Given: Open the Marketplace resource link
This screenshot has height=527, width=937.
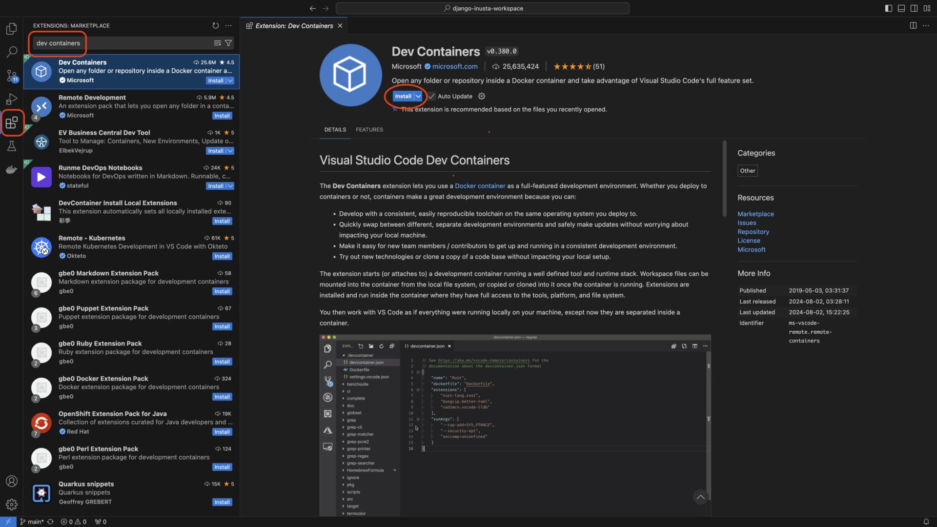Looking at the screenshot, I should 755,214.
